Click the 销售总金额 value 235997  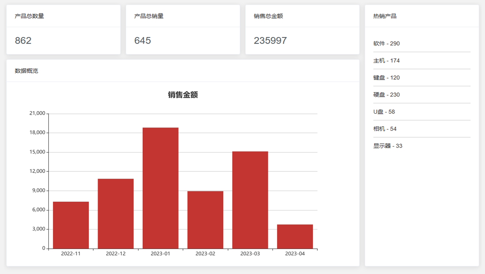pyautogui.click(x=270, y=40)
